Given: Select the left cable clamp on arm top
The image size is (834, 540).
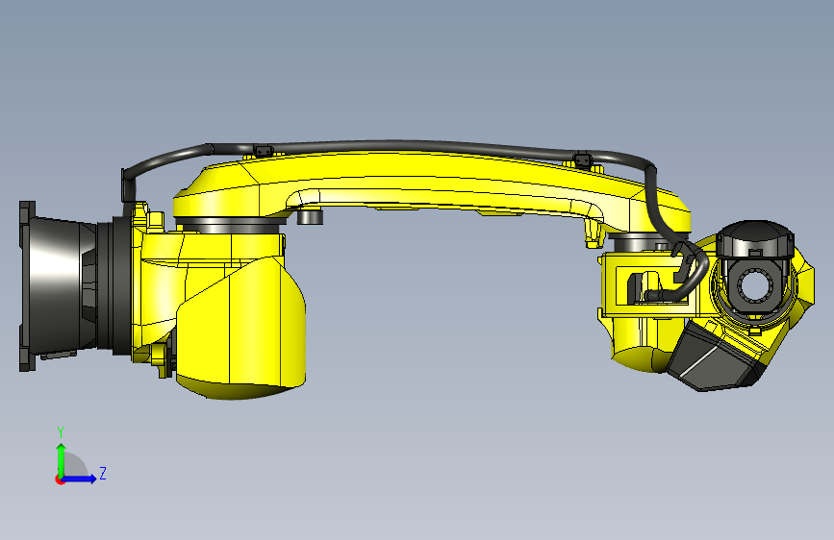Looking at the screenshot, I should pos(264,152).
